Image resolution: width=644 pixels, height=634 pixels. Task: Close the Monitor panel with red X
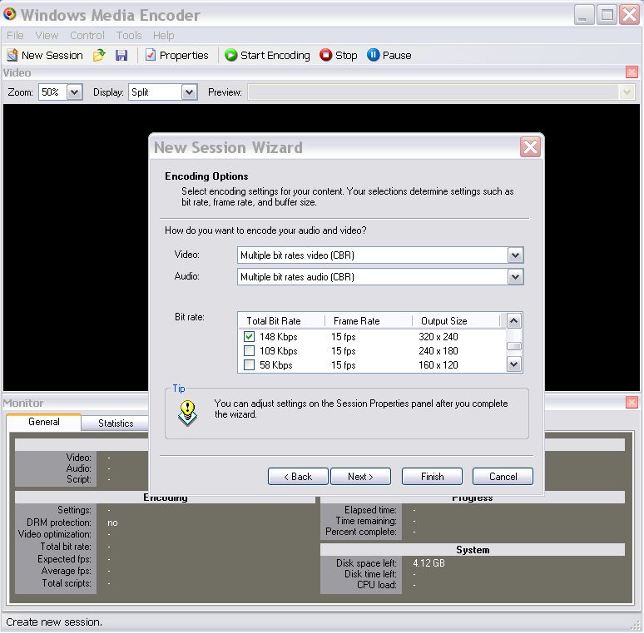pyautogui.click(x=632, y=403)
